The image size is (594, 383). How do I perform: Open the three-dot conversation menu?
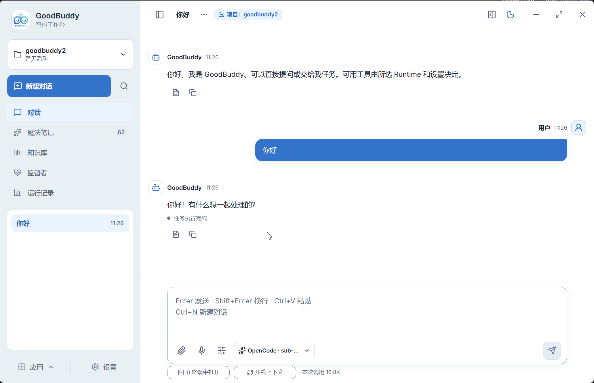click(x=204, y=15)
